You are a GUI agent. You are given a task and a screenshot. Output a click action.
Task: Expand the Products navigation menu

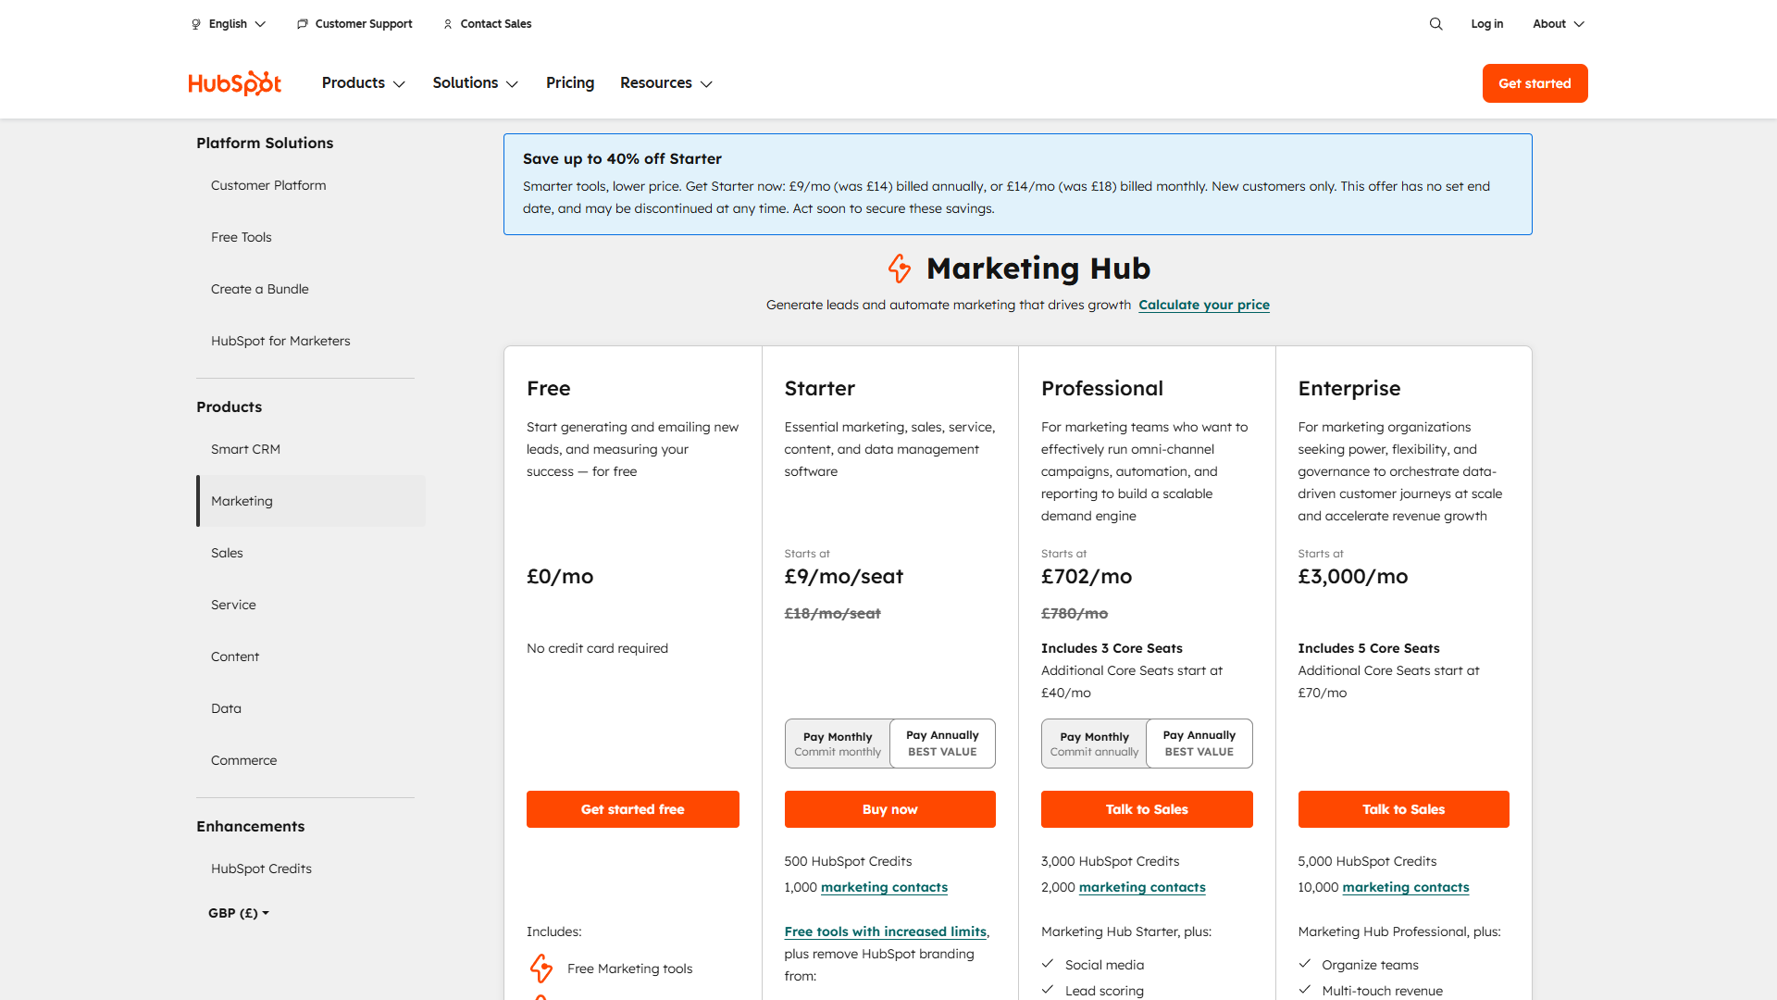(364, 83)
